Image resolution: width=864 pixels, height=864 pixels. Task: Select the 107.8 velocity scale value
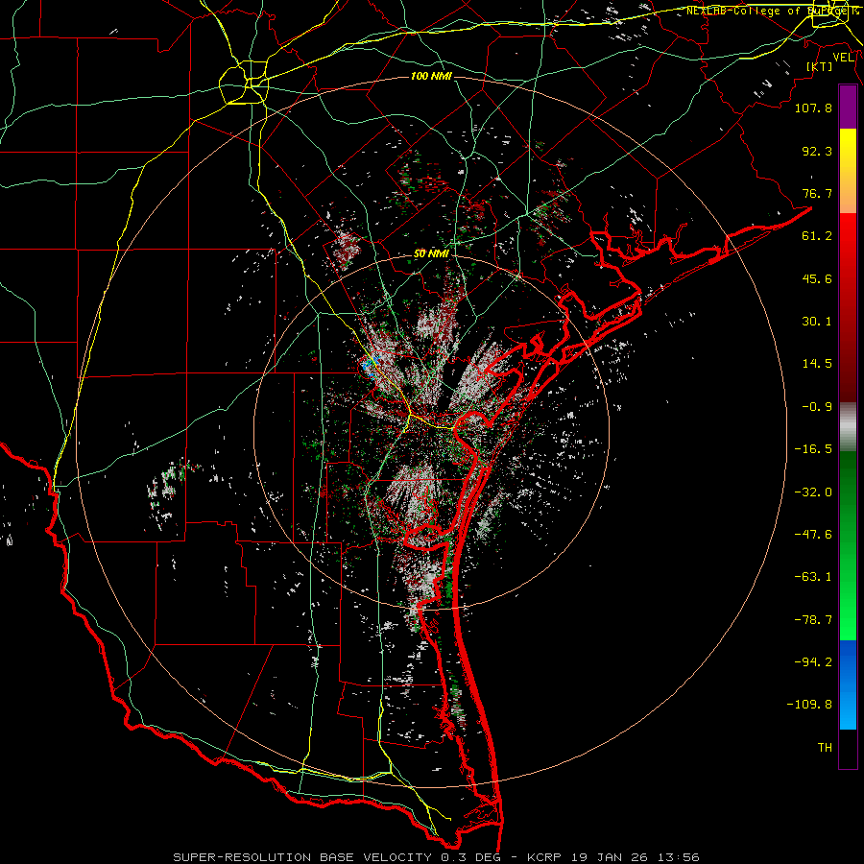[813, 108]
